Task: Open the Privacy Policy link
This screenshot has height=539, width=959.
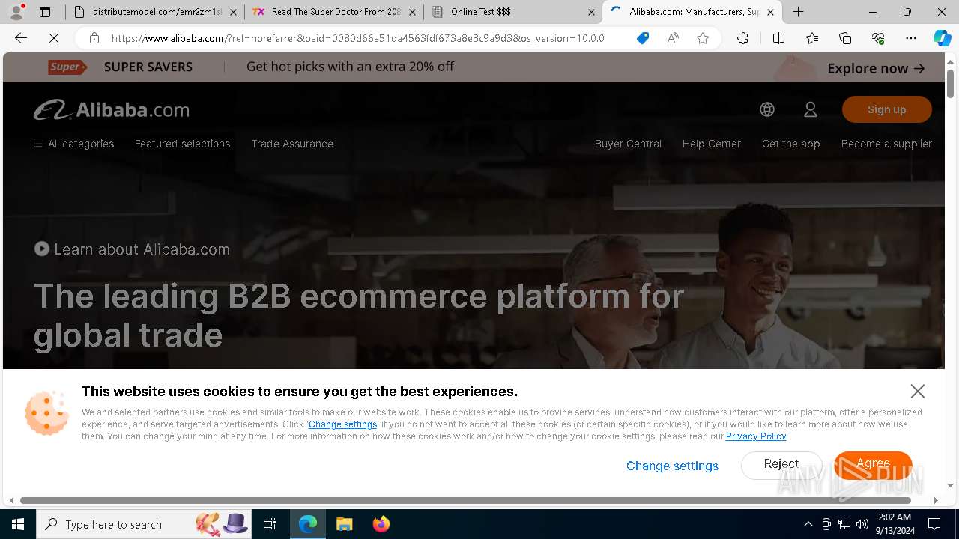Action: tap(756, 436)
